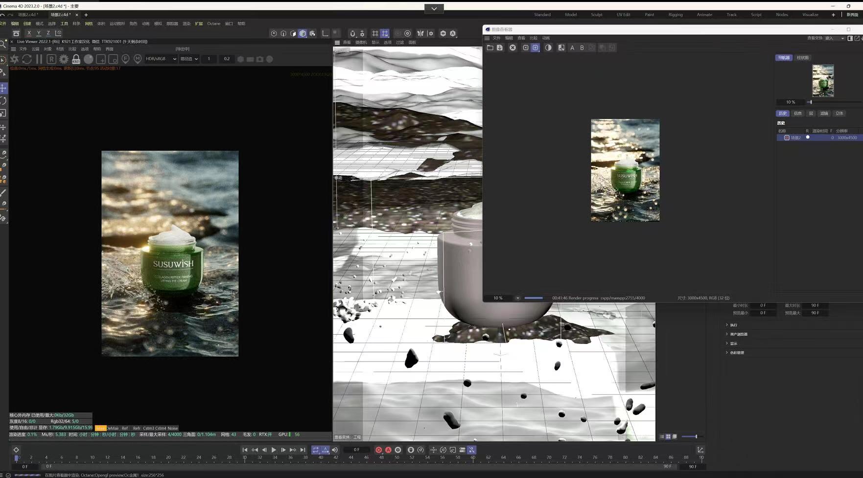This screenshot has height=478, width=863.
Task: Select the 柱状图 tab in Picture Viewer
Action: tap(803, 58)
